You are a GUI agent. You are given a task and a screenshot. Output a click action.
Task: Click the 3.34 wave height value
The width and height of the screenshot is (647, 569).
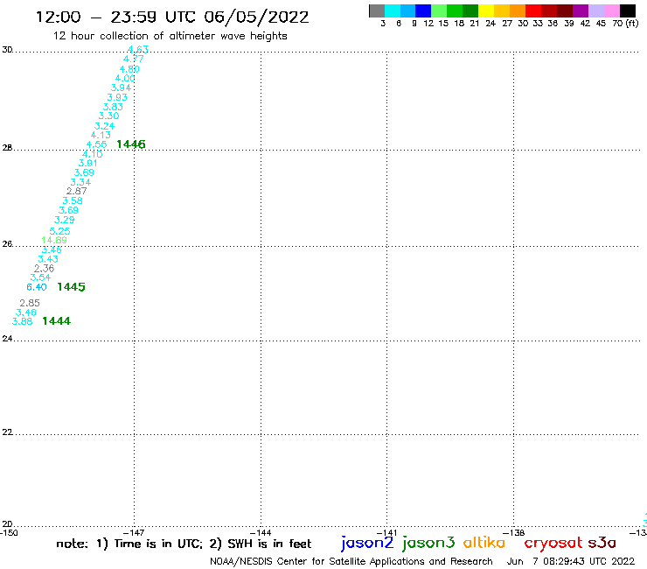(80, 182)
